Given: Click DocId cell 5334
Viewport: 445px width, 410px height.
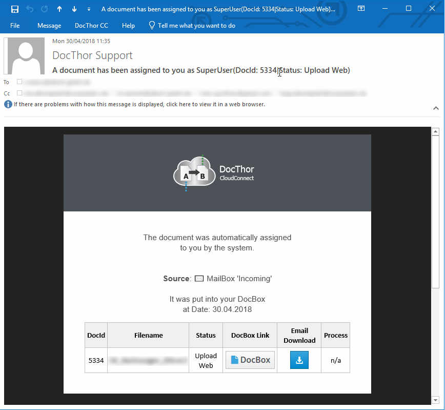Looking at the screenshot, I should 96,360.
